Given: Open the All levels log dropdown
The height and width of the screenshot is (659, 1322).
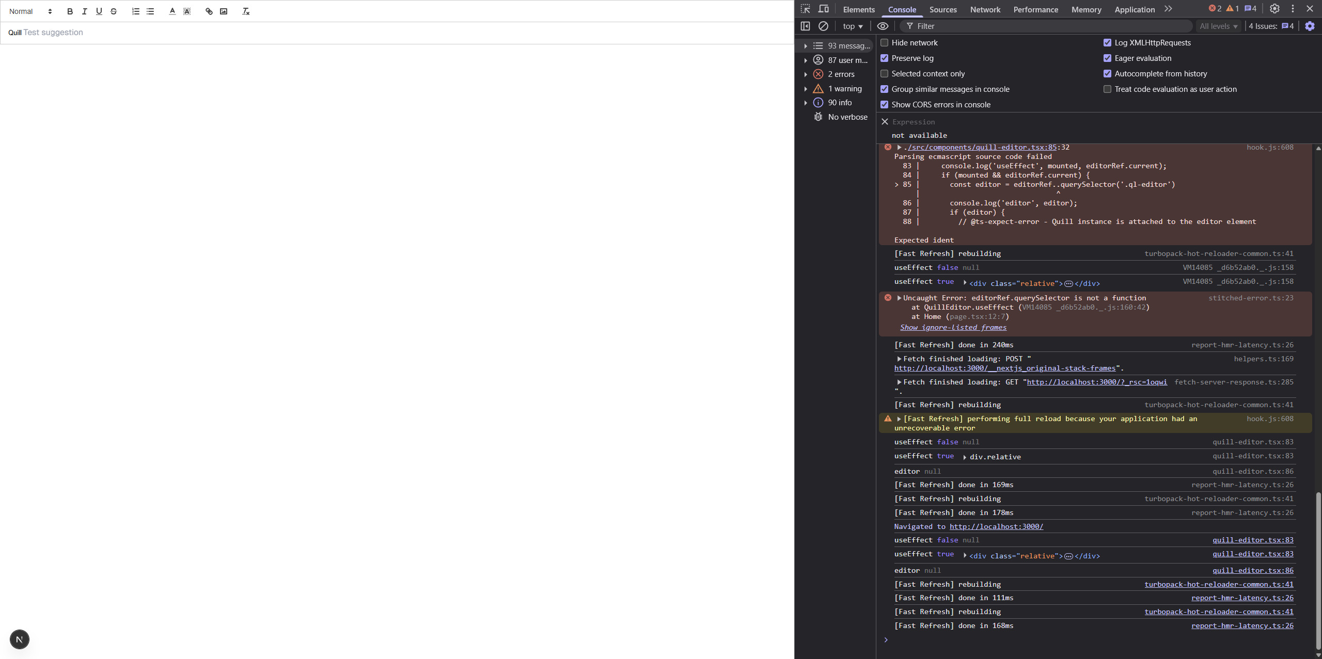Looking at the screenshot, I should click(1218, 26).
